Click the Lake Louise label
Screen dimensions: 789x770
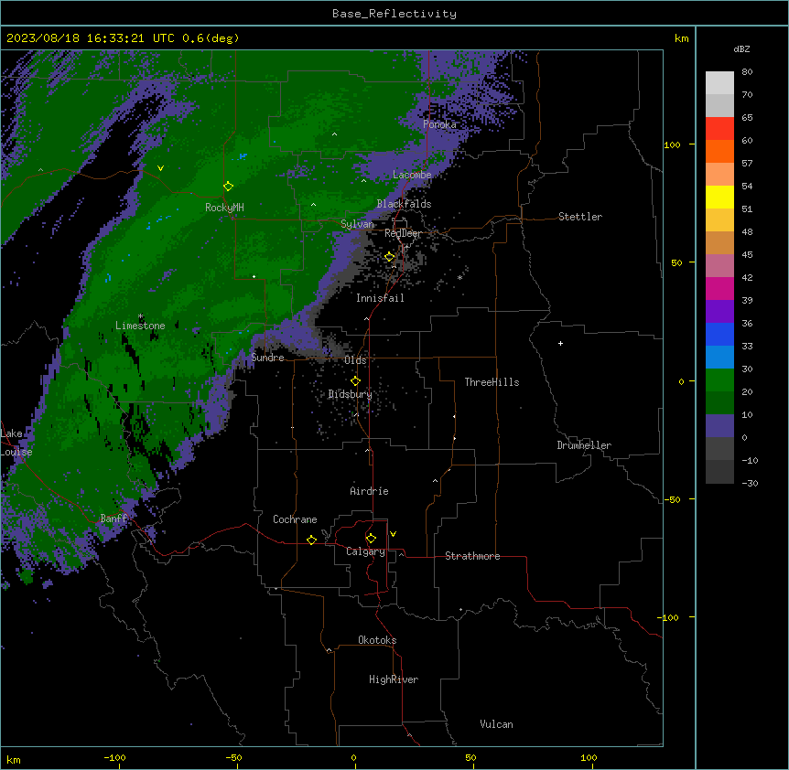point(16,443)
